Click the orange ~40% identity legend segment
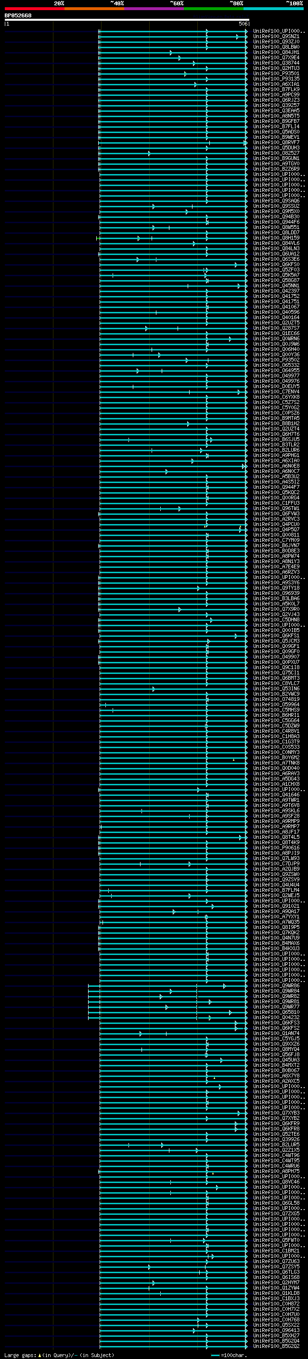Screen dimensions: 308x1359 click(94, 9)
